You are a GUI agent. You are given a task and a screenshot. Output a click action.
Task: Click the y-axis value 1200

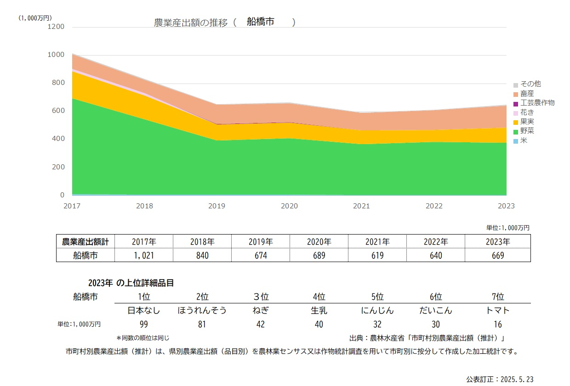(56, 27)
